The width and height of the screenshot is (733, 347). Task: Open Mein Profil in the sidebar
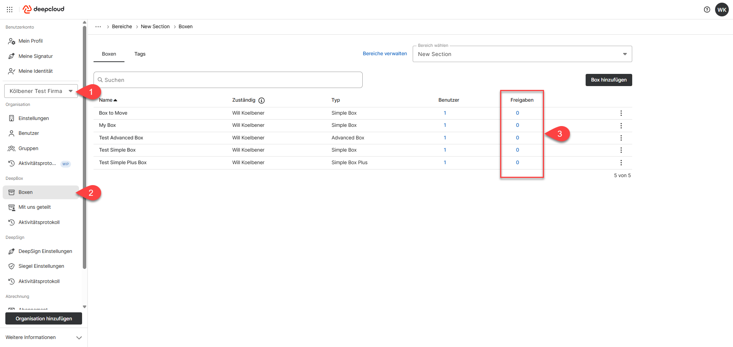[x=31, y=41]
